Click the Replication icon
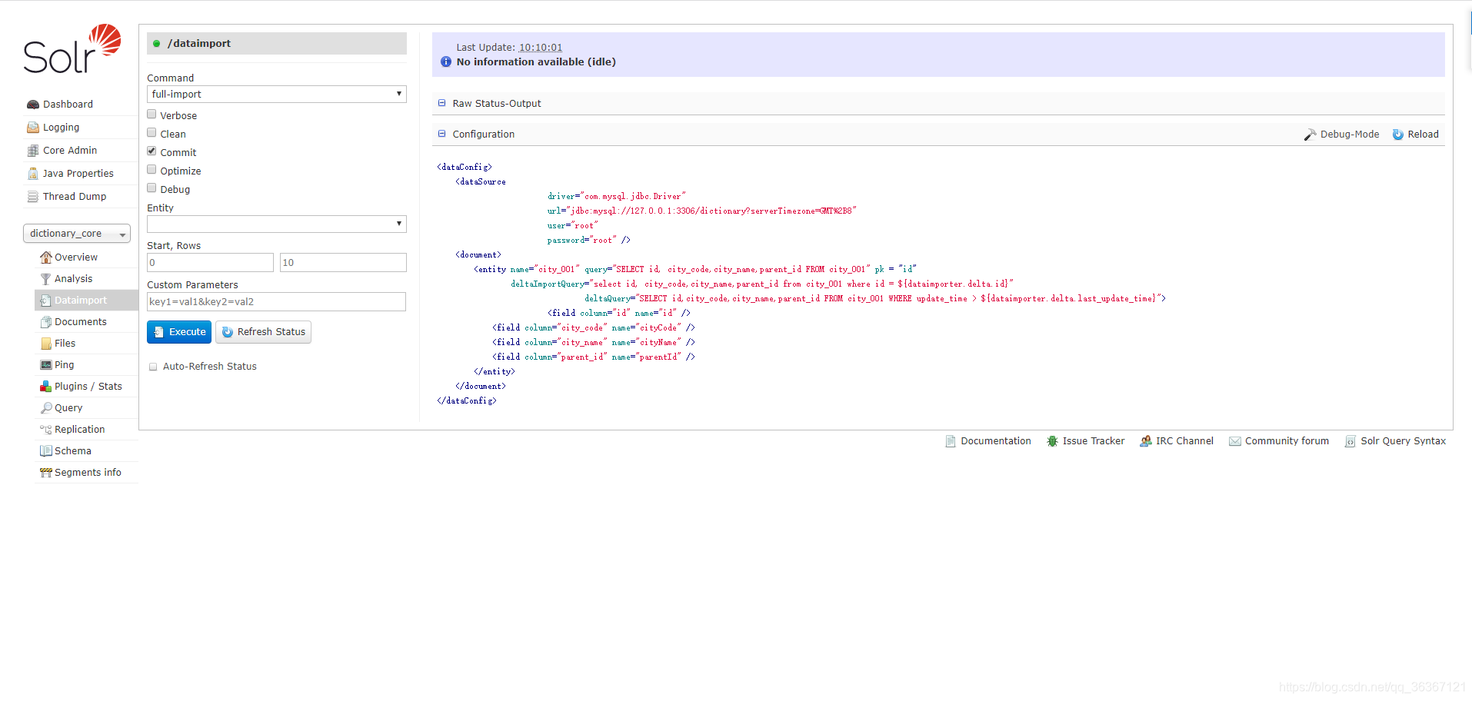 pos(46,430)
